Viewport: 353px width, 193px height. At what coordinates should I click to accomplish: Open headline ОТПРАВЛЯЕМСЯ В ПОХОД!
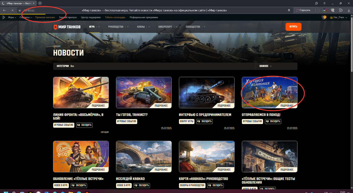tap(261, 115)
